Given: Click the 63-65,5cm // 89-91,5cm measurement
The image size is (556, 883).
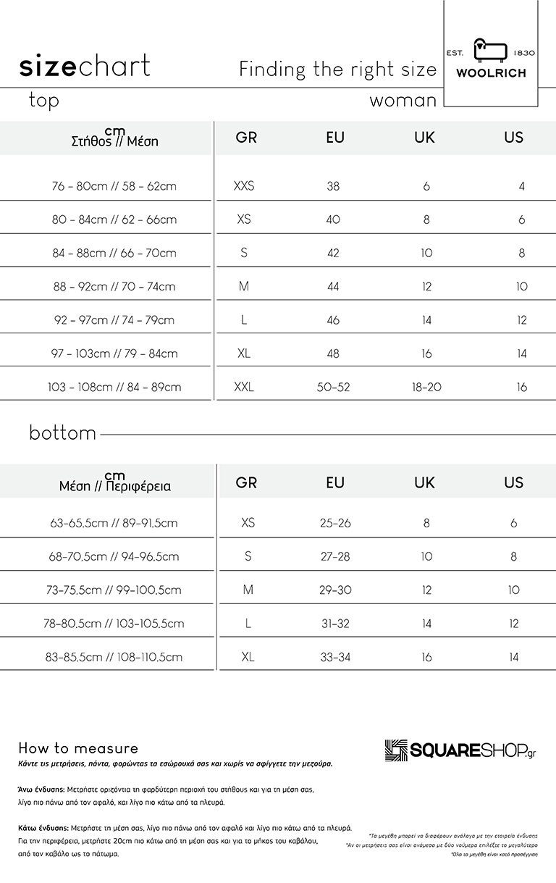Looking at the screenshot, I should 114,523.
